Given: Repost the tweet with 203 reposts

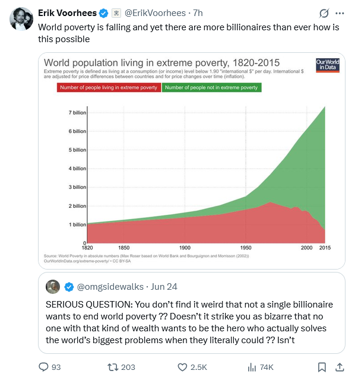Looking at the screenshot, I should pyautogui.click(x=113, y=367).
